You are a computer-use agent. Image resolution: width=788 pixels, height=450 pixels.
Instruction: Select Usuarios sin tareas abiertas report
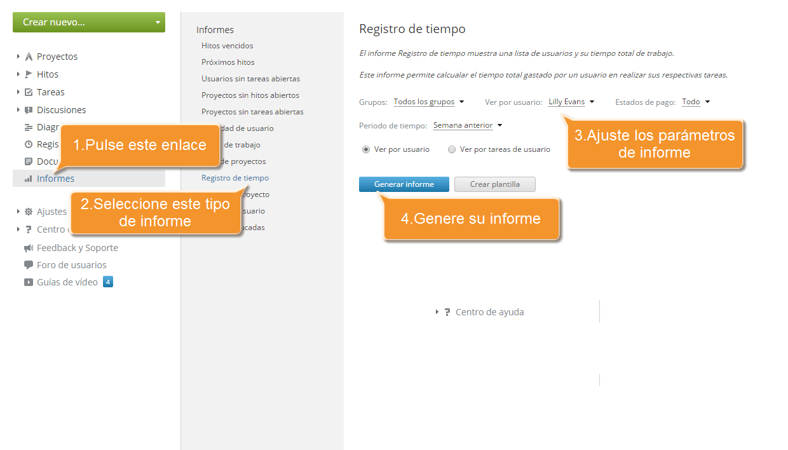(251, 79)
